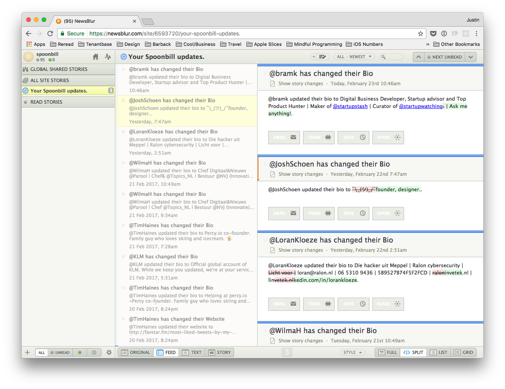Open the Style dropdown
The height and width of the screenshot is (389, 505).
[x=352, y=352]
